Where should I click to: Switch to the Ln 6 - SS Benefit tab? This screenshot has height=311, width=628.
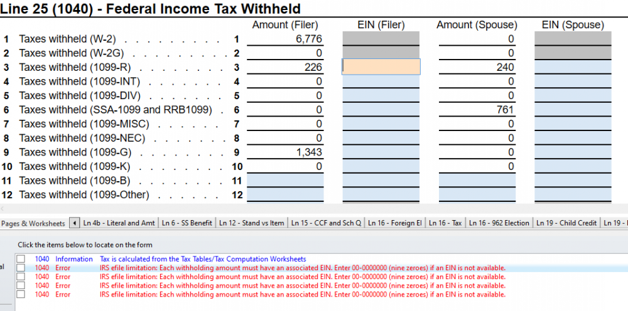tap(187, 223)
